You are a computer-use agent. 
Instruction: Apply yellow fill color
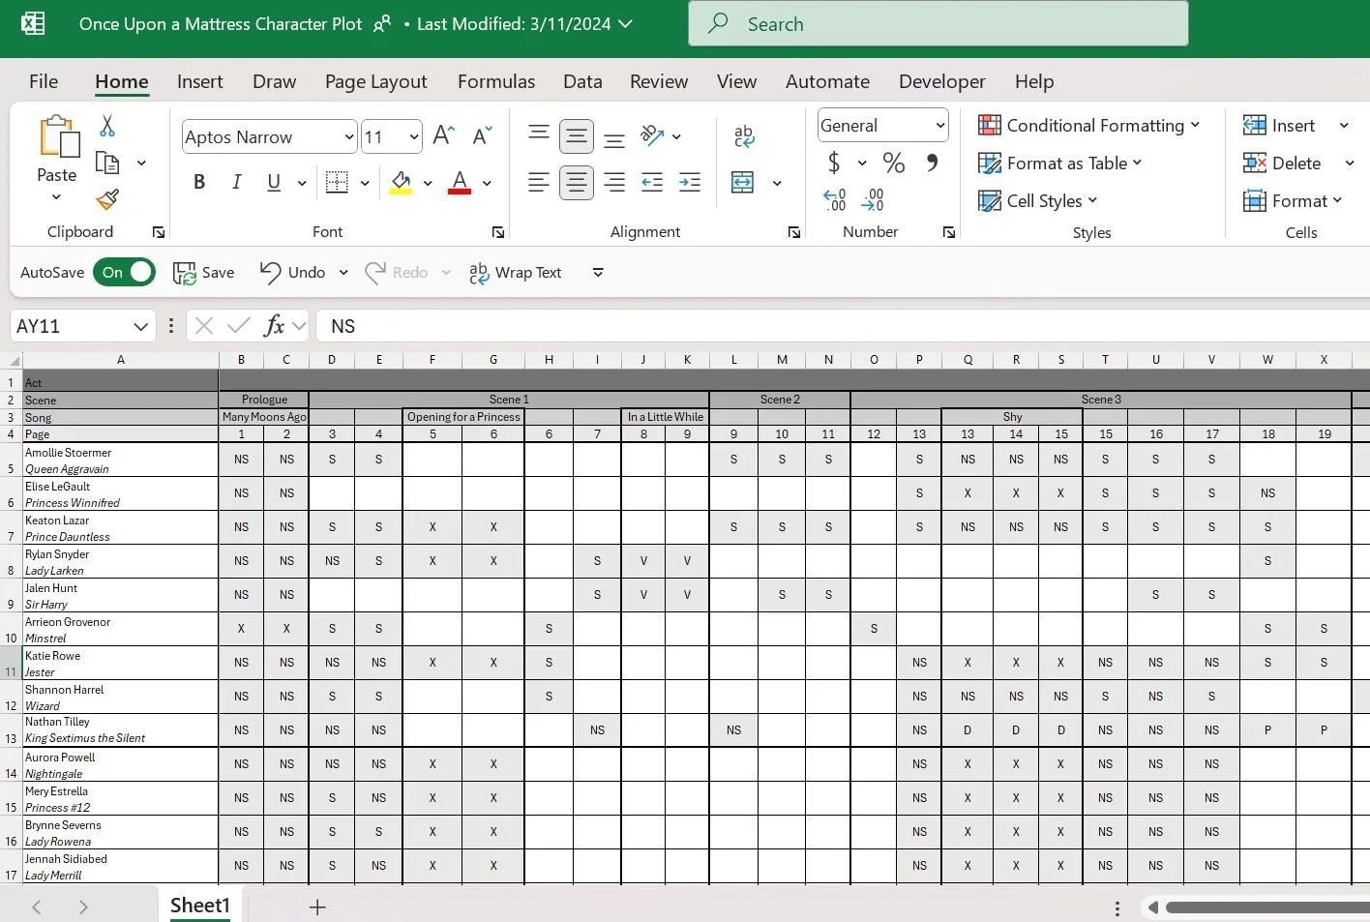pyautogui.click(x=401, y=182)
